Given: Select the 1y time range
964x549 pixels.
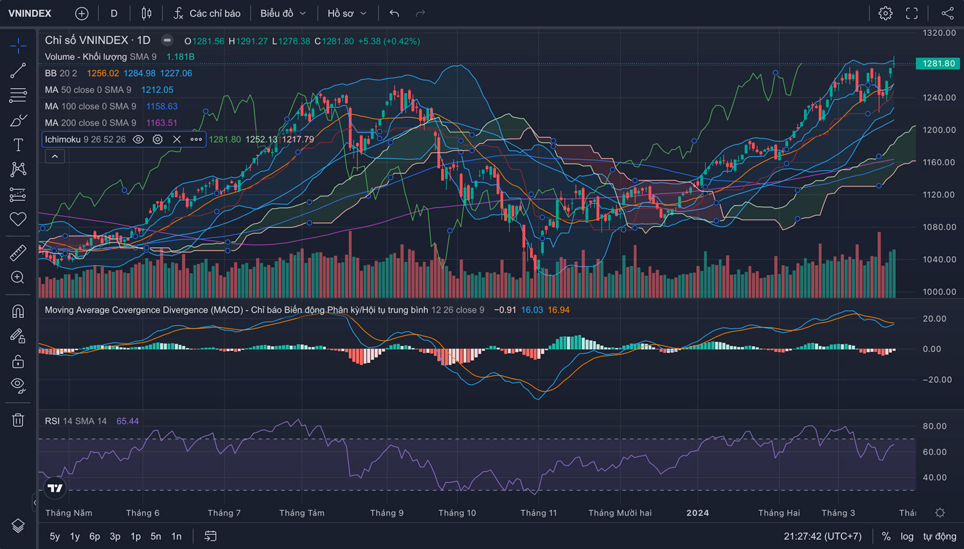Looking at the screenshot, I should coord(75,536).
